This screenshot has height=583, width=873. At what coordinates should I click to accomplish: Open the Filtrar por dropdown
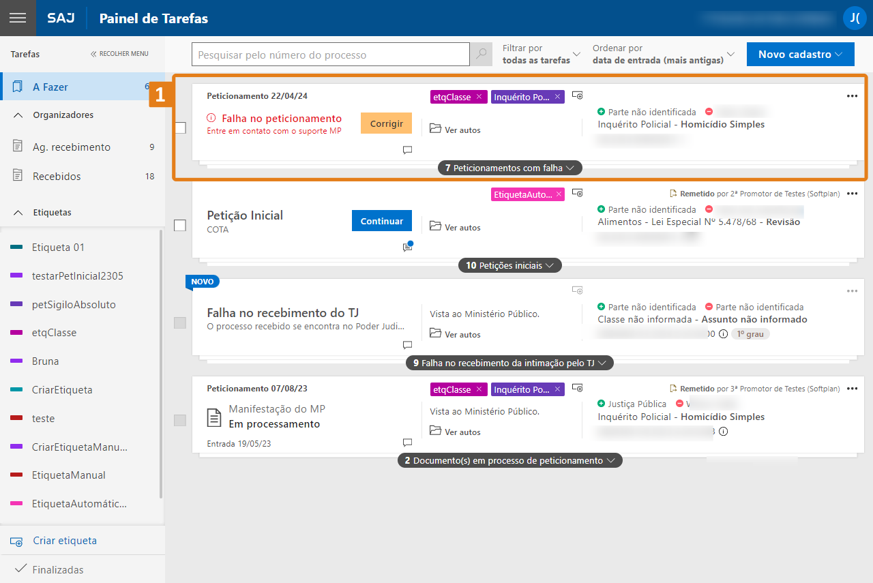tap(542, 55)
